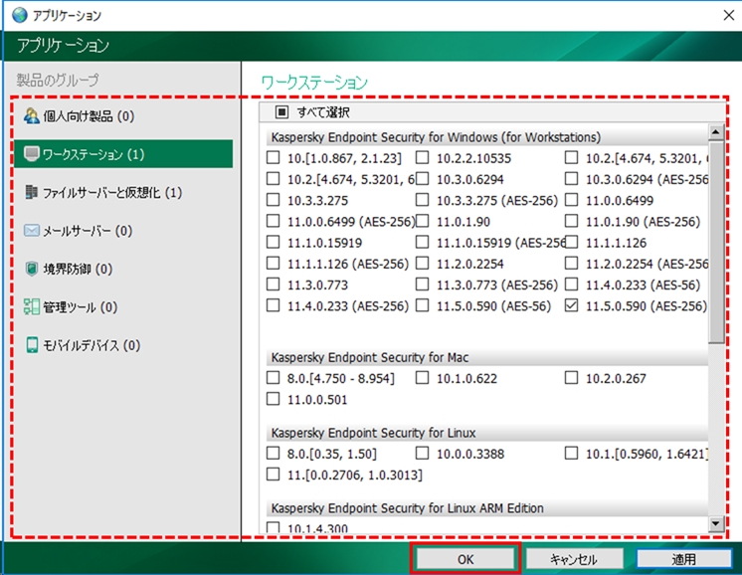Check version 11.3.0.773 (AES-256)
Viewport: 742px width, 575px height.
pos(422,285)
